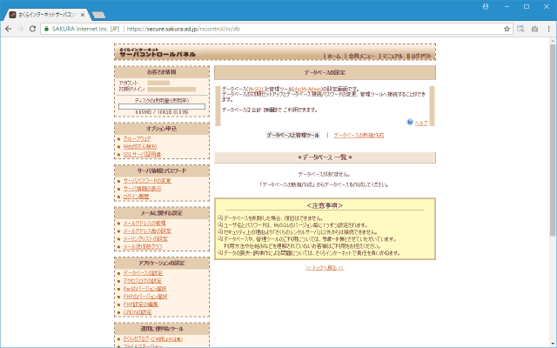
Task: Open ログイン履歴 sidebar link
Action: pyautogui.click(x=136, y=197)
